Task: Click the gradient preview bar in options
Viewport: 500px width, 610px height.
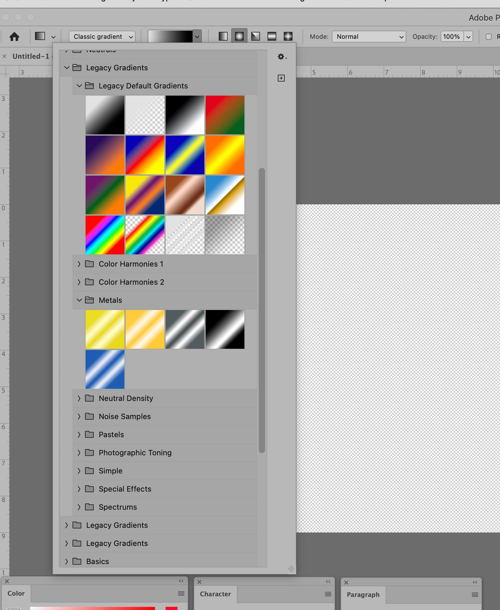Action: click(170, 37)
